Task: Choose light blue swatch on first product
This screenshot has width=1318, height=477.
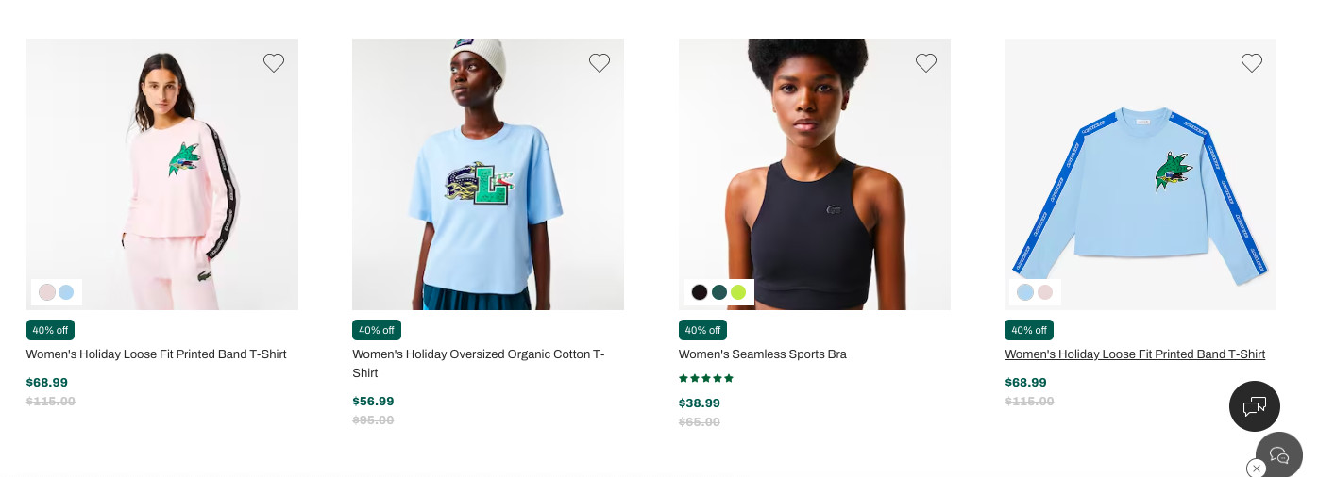Action: (x=66, y=292)
